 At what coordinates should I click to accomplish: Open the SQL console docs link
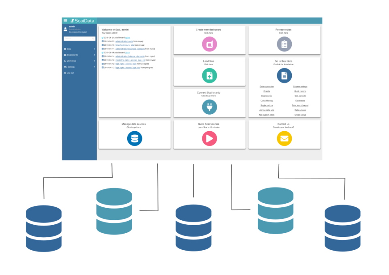point(299,96)
